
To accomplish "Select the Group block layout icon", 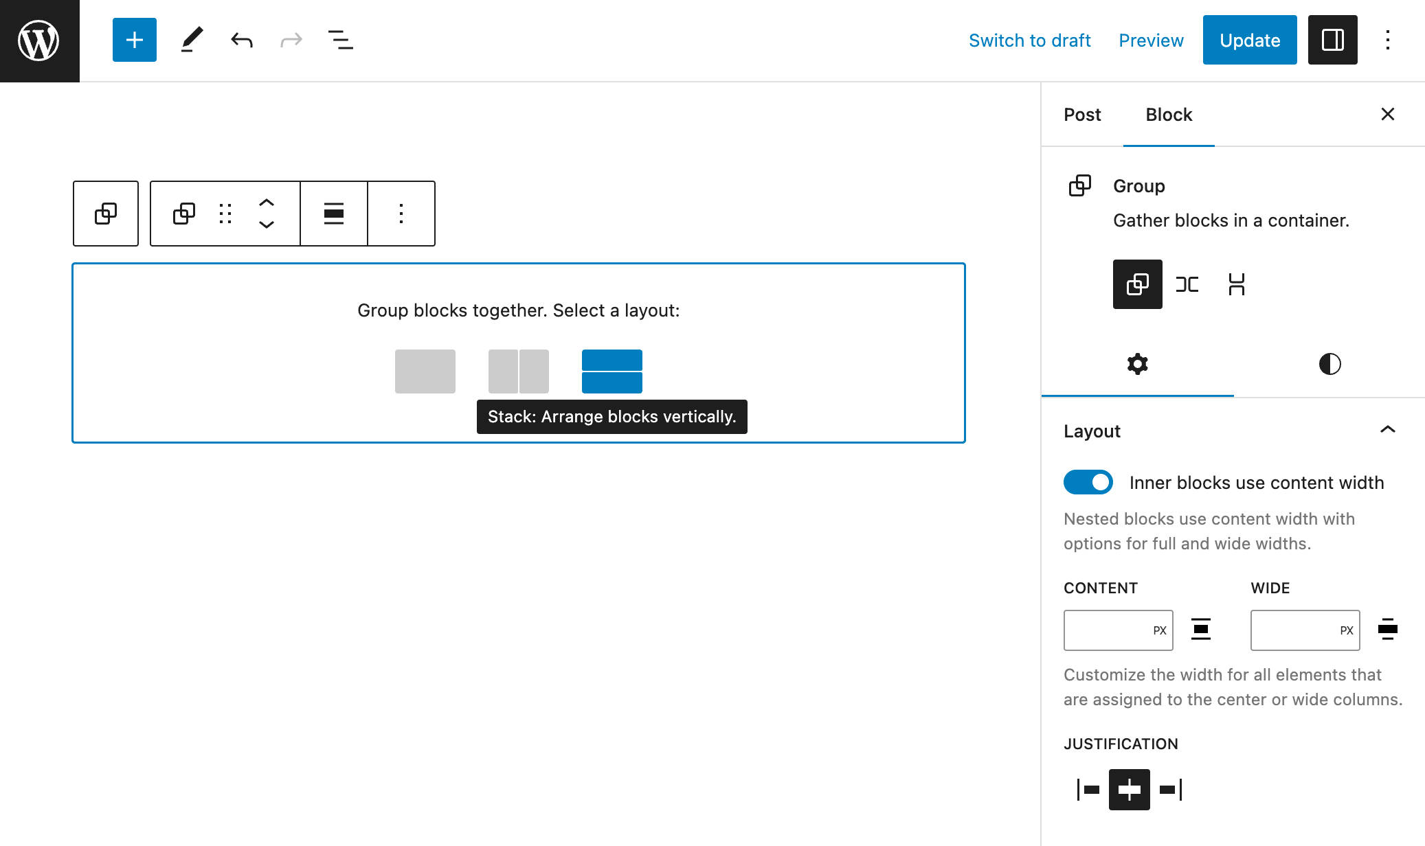I will (x=1137, y=284).
